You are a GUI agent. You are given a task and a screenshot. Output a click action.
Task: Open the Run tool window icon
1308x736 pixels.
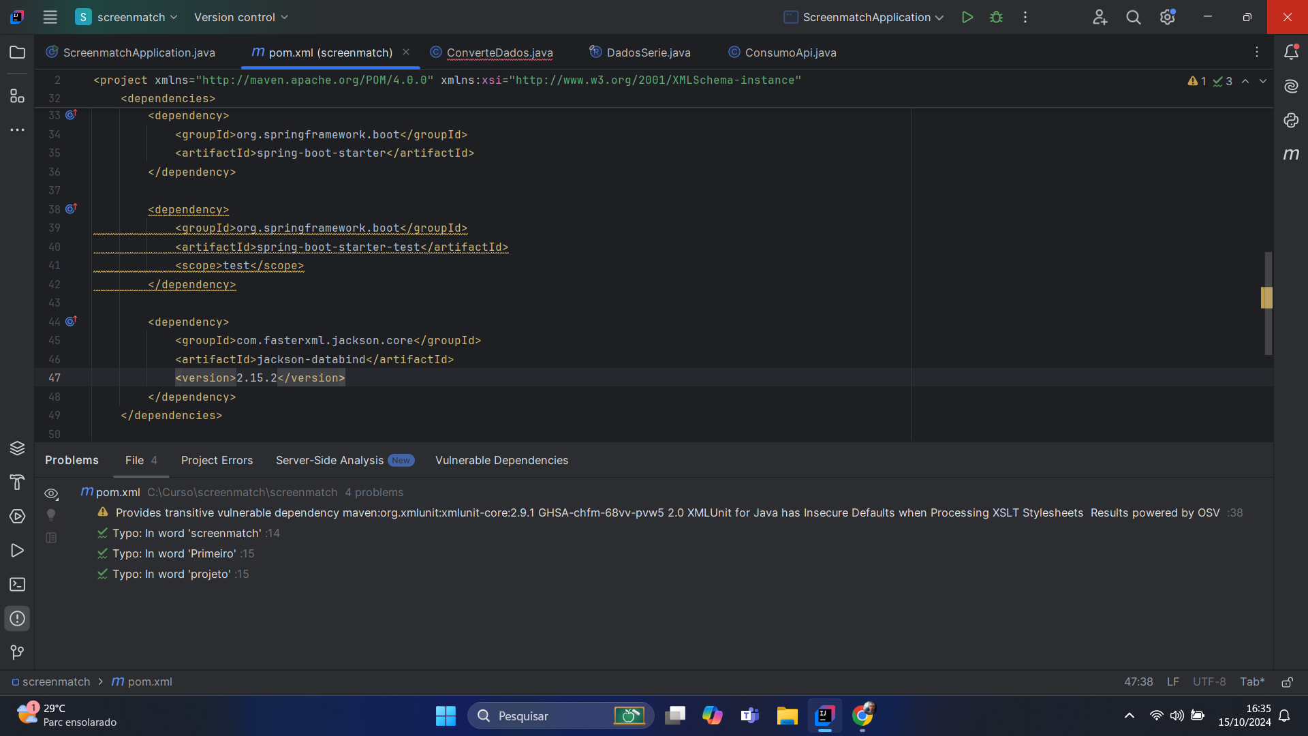(x=17, y=551)
